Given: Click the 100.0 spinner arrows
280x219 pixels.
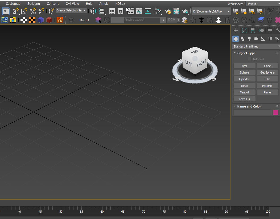Looking at the screenshot, I should (x=178, y=20).
